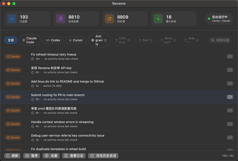Toggle the Zed filter minus icon

[151, 40]
